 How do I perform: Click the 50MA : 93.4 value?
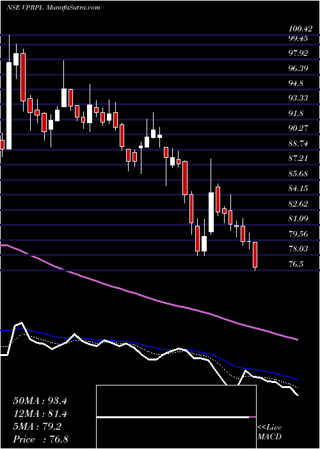tap(40, 401)
